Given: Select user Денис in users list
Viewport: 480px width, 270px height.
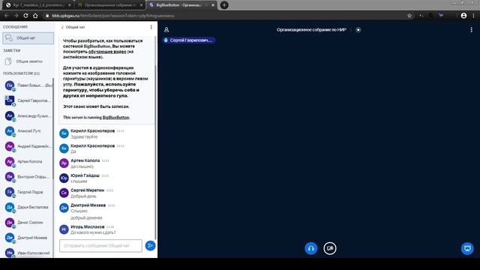Looking at the screenshot, I should [28, 223].
